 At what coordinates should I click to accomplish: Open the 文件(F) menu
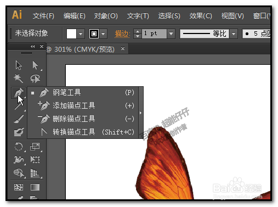pyautogui.click(x=43, y=16)
